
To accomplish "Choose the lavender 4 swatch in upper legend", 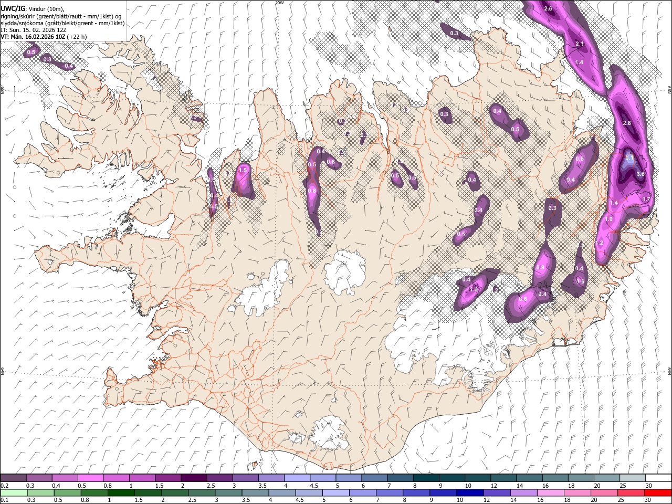I will 297,478.
